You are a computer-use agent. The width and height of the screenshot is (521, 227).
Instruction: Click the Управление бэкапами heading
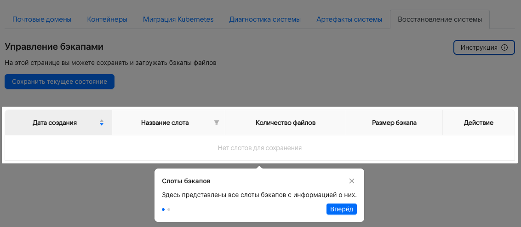pyautogui.click(x=54, y=47)
